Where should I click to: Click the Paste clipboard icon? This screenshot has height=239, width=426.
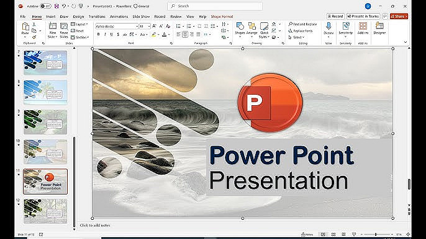(x=25, y=27)
